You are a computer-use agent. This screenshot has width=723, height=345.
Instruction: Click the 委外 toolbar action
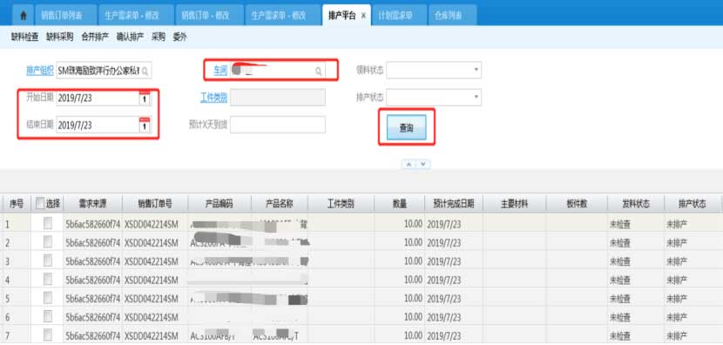(179, 37)
